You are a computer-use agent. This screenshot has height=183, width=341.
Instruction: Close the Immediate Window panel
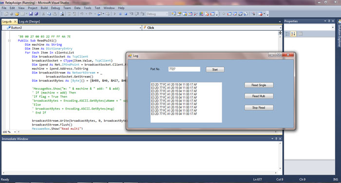280,139
